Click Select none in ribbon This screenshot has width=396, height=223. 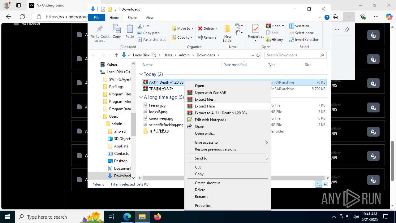pyautogui.click(x=301, y=33)
